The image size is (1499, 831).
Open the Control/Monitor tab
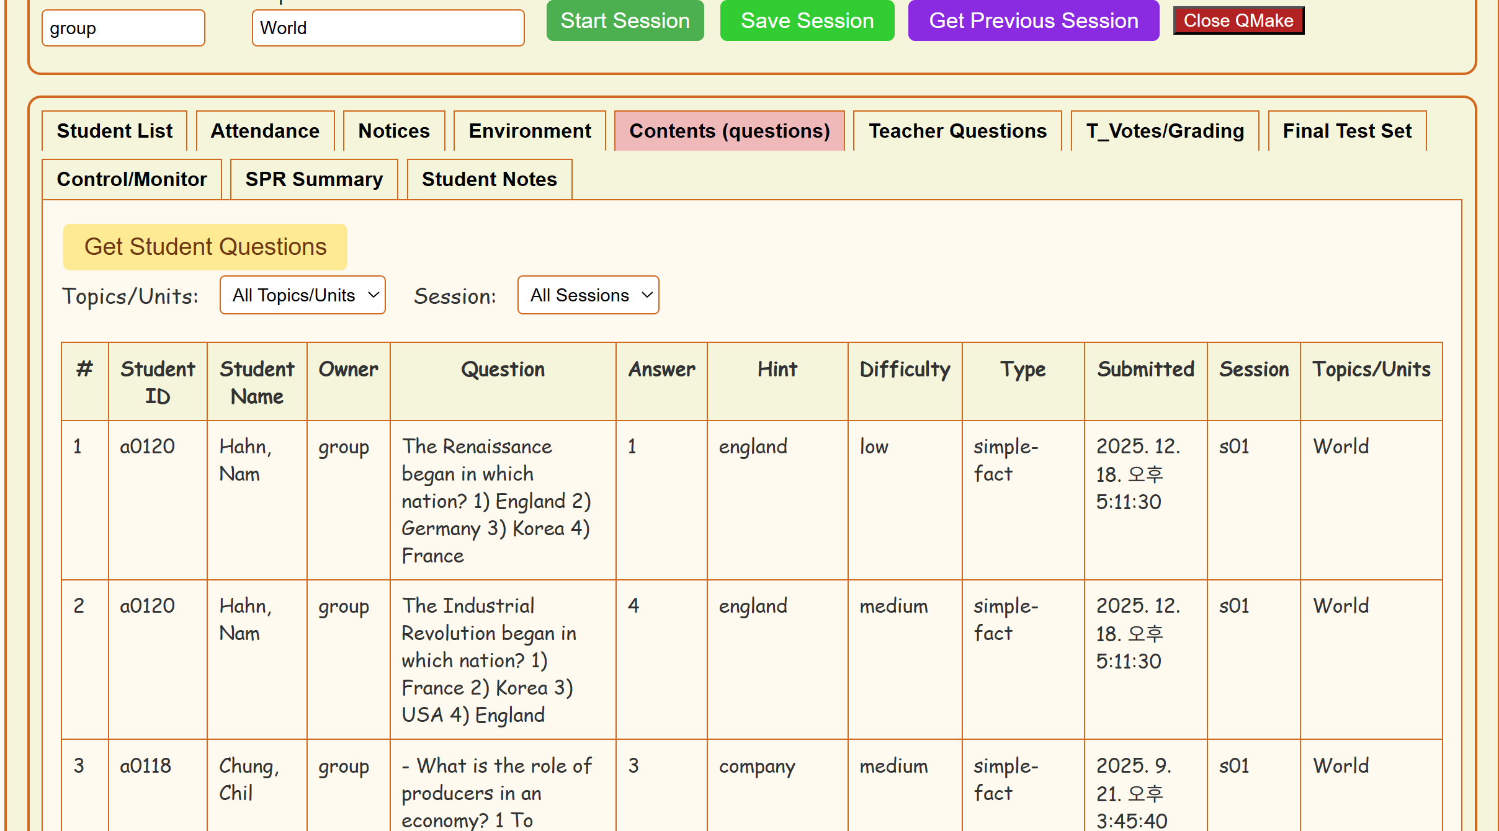(x=132, y=179)
